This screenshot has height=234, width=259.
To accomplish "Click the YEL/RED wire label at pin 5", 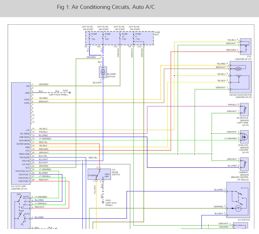I will coord(43,98).
